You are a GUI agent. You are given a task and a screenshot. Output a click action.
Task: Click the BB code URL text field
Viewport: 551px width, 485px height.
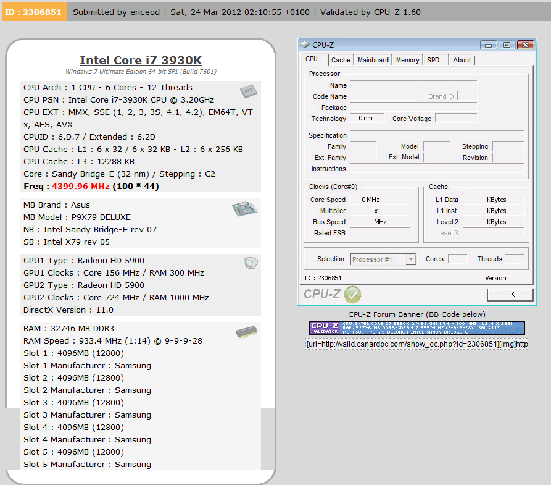coord(416,344)
